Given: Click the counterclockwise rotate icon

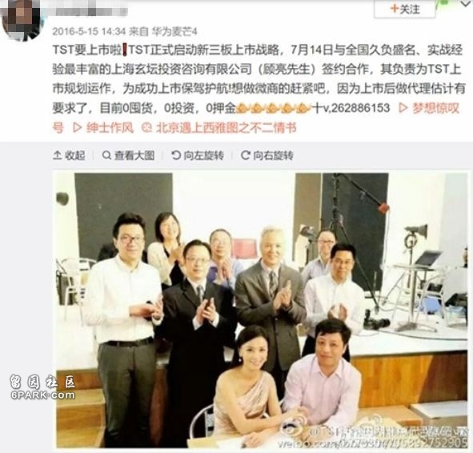Looking at the screenshot, I should pos(175,155).
